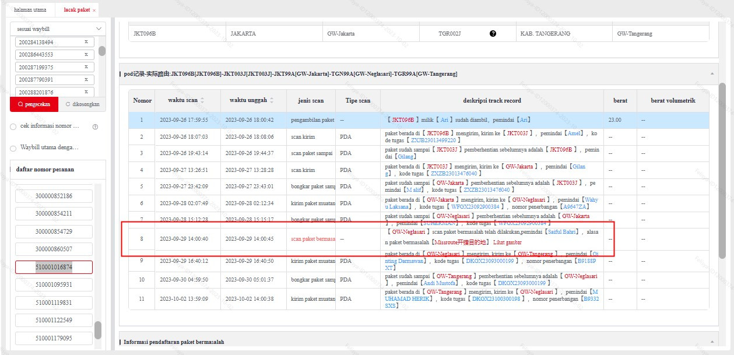Viewport: 734px width, 355px height.
Task: Sort by waktu unggah column arrows
Action: click(x=271, y=100)
